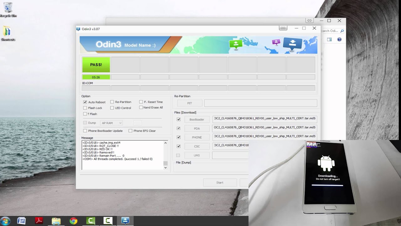Click the small field beside AP RAM
Screen dimensions: 401x226
point(137,123)
